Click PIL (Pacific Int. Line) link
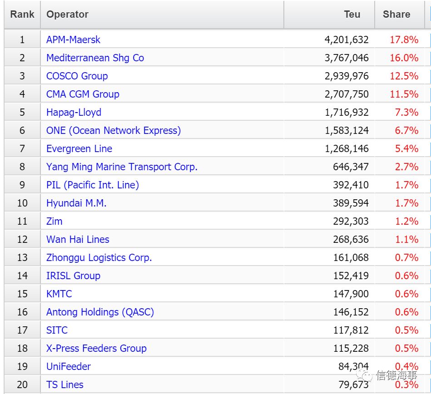Image resolution: width=431 pixels, height=394 pixels. [x=93, y=185]
